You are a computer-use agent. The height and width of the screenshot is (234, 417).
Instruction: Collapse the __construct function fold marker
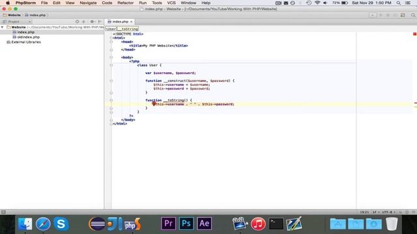tap(111, 81)
